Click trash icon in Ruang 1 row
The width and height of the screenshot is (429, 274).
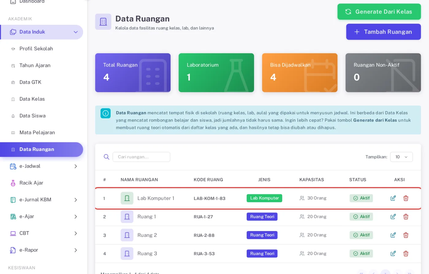pos(406,217)
